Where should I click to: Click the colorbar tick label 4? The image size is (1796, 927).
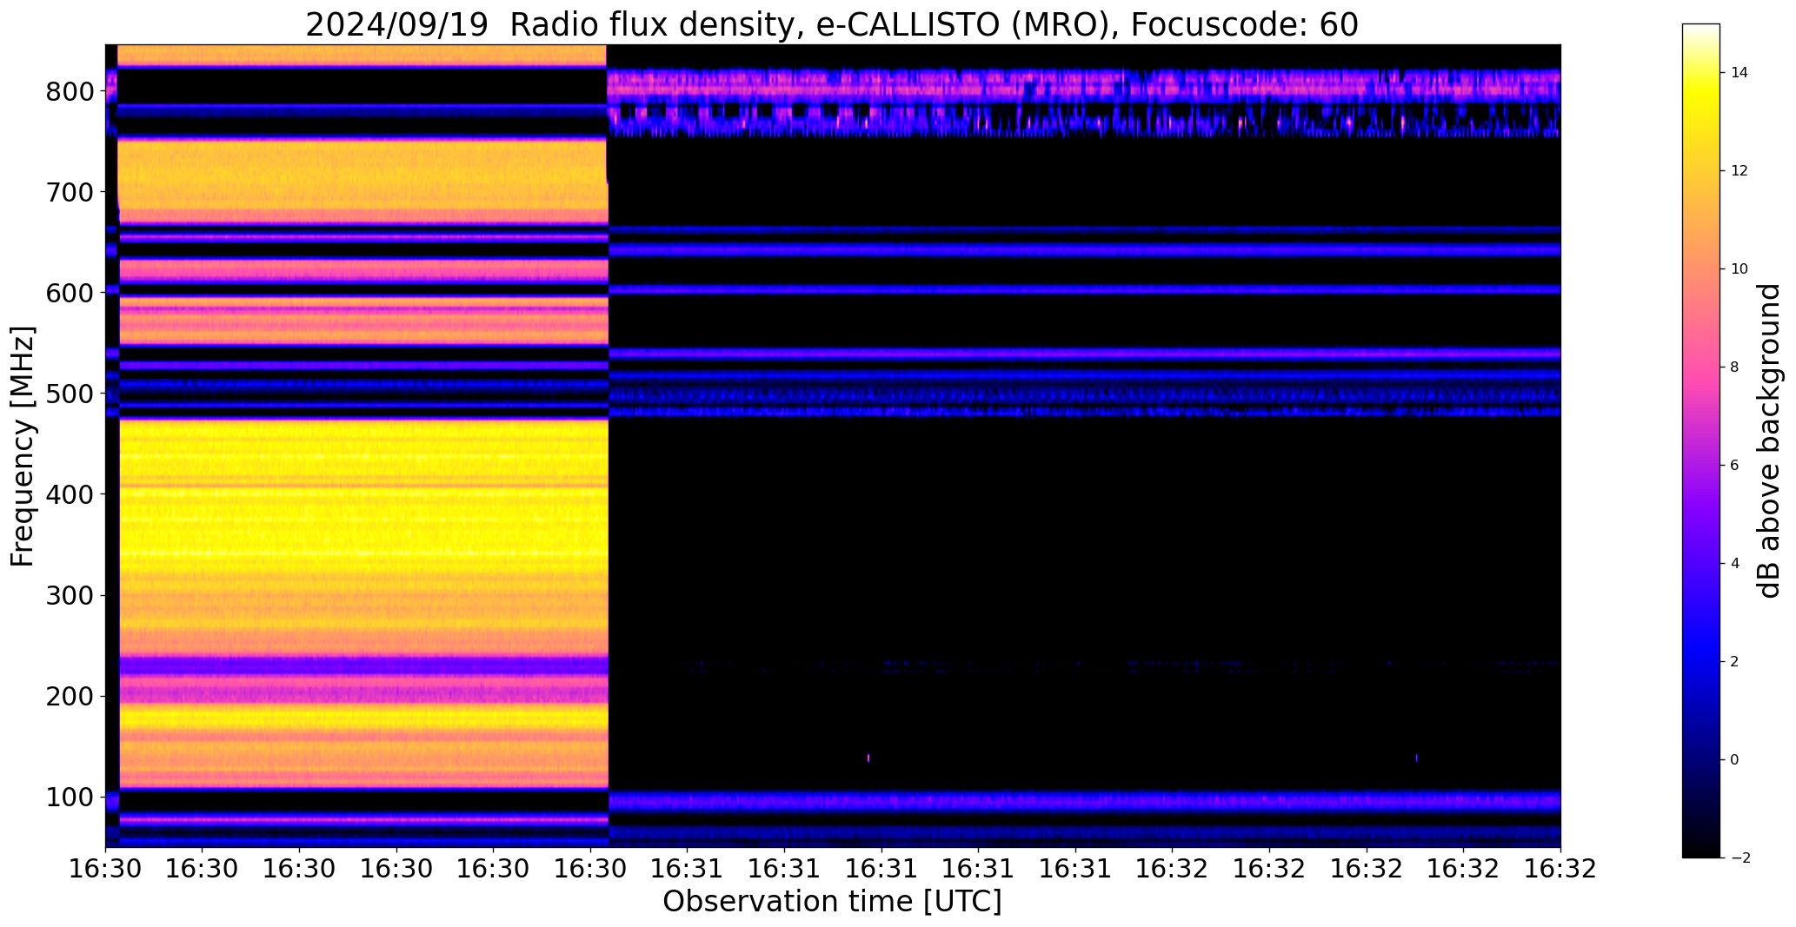1735,564
